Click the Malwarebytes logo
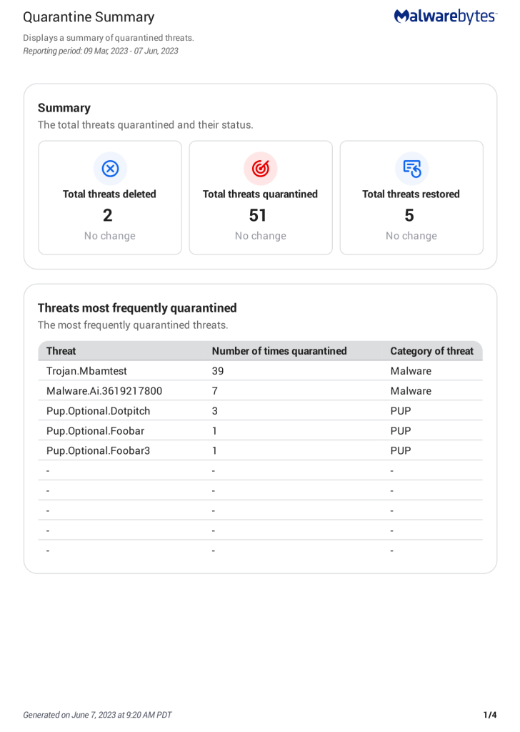The image size is (520, 732). point(445,16)
